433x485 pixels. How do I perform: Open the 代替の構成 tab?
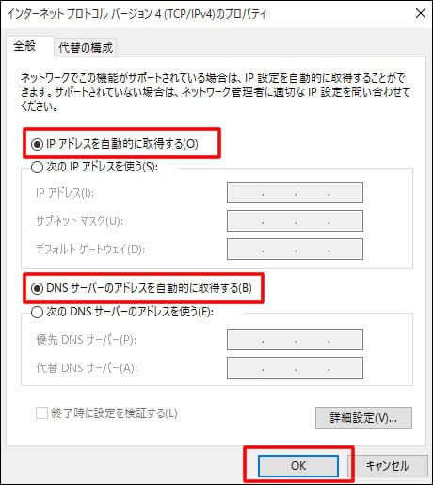click(86, 48)
